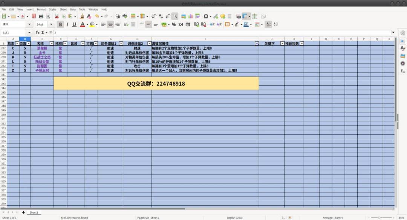Add a new sheet with plus button
The image size is (407, 220).
pos(23,212)
